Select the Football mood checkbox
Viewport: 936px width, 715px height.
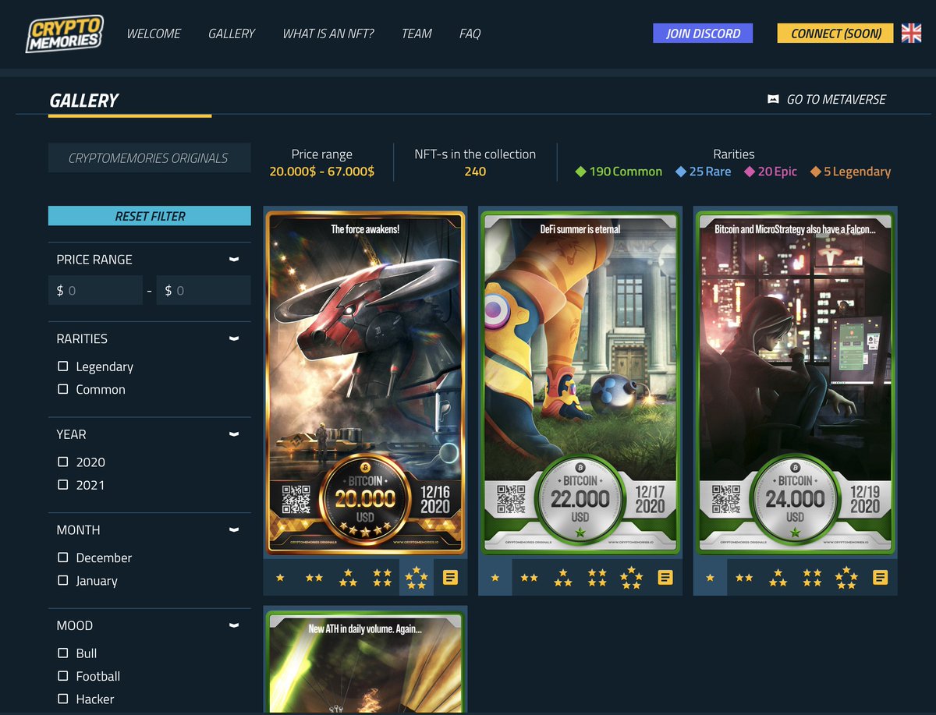coord(63,676)
